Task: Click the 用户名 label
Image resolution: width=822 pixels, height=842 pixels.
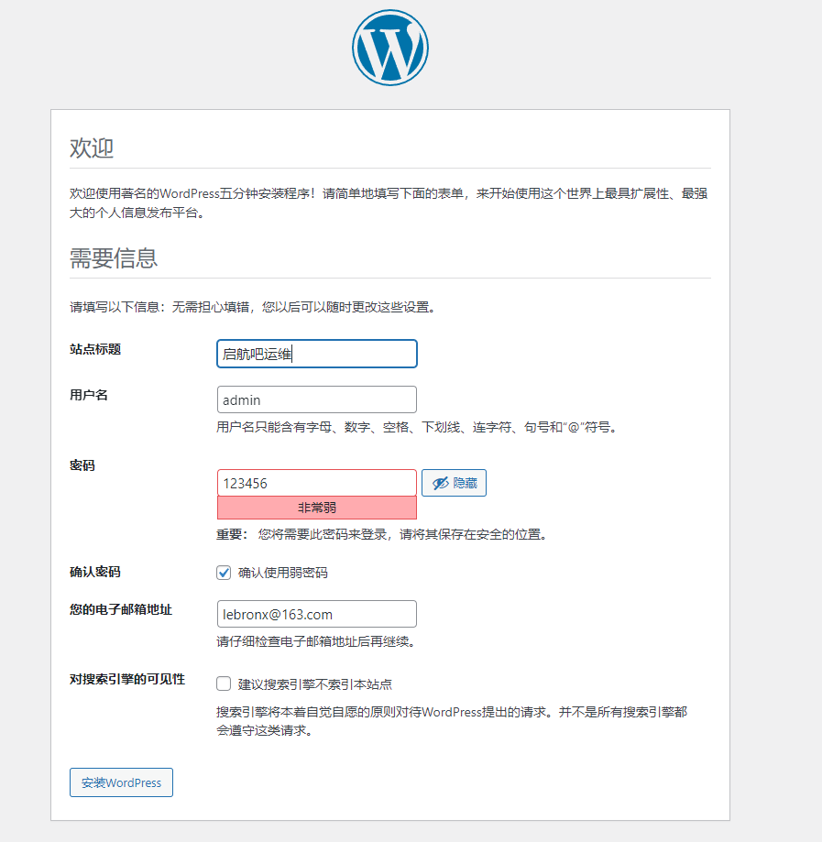Action: pos(89,395)
